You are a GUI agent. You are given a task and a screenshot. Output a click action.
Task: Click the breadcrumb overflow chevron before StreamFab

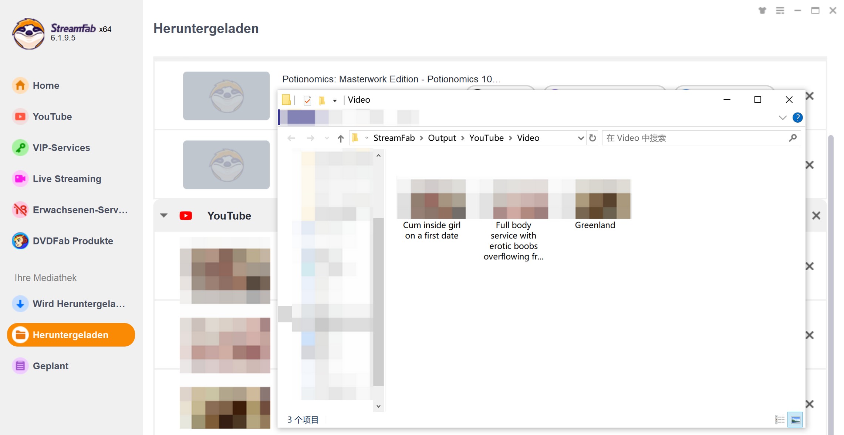coord(367,138)
